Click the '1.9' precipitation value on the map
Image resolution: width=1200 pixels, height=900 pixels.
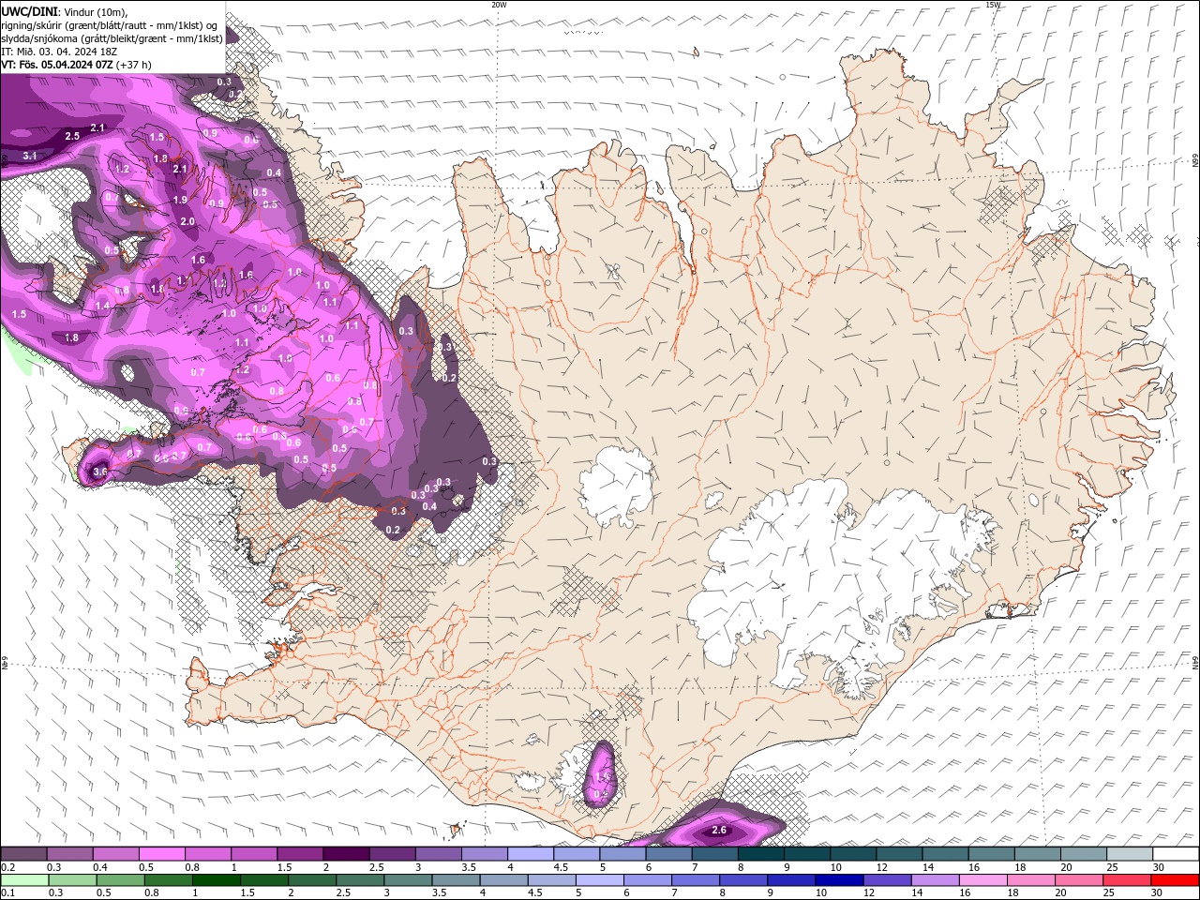(180, 200)
